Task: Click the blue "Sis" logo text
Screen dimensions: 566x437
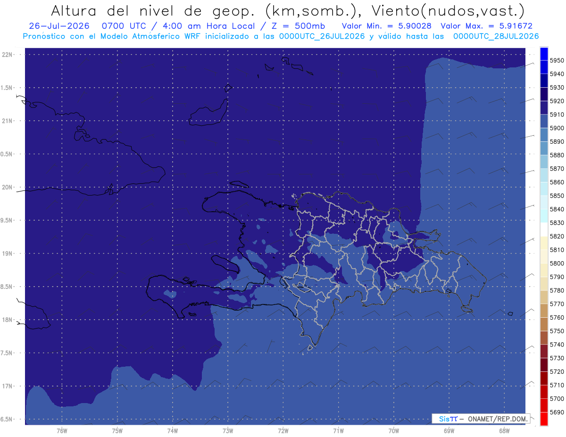Action: [x=443, y=419]
